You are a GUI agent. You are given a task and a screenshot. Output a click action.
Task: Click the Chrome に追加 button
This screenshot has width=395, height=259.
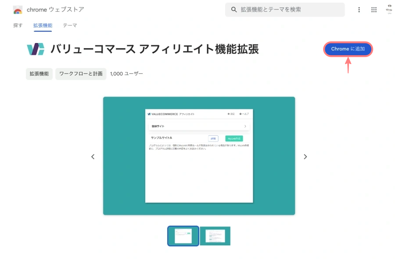pyautogui.click(x=348, y=49)
